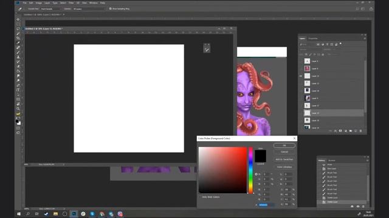Select the Brush tool in toolbar

[18, 53]
